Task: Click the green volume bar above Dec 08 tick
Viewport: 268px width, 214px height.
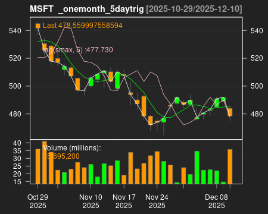Action: [217, 177]
